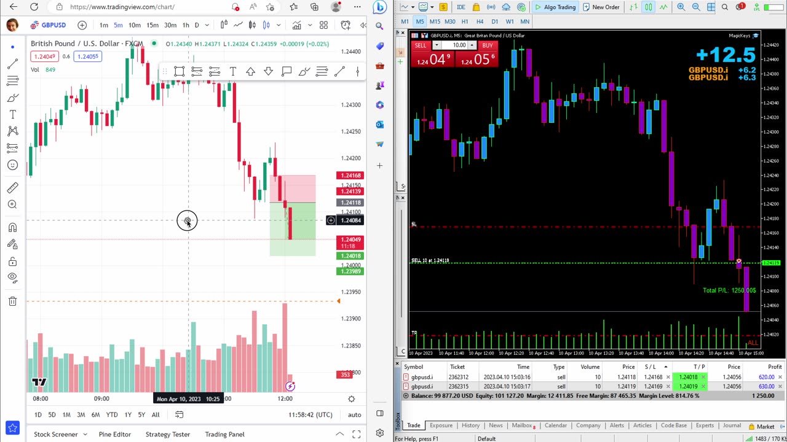Viewport: 787px width, 442px height.
Task: Click lot volume field showing 10.00
Action: point(454,45)
